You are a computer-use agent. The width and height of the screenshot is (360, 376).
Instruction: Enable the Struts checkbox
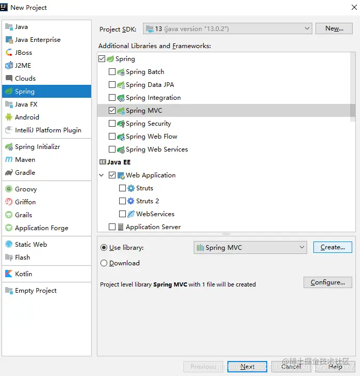coord(122,188)
